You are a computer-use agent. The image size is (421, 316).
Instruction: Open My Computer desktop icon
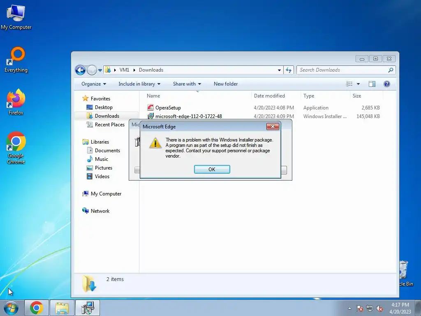click(16, 17)
